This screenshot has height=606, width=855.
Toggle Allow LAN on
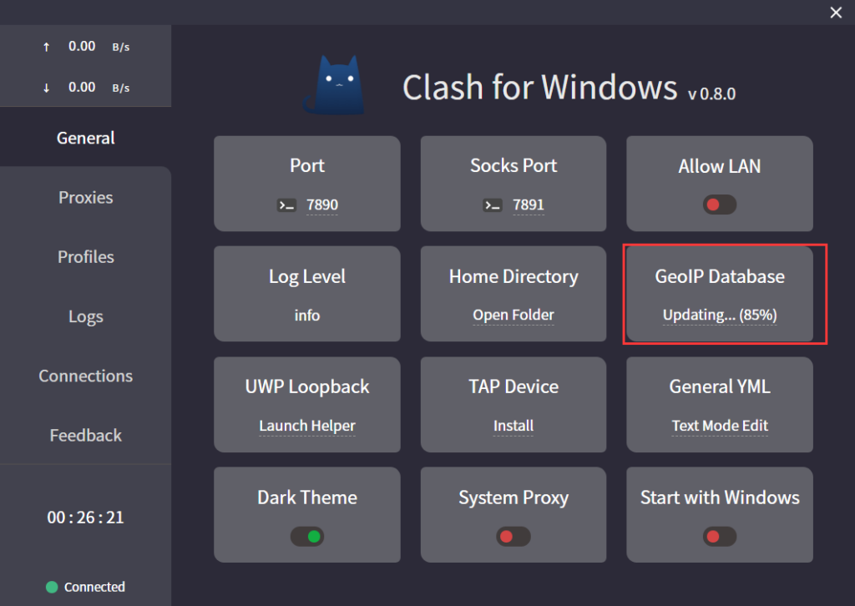pyautogui.click(x=719, y=205)
